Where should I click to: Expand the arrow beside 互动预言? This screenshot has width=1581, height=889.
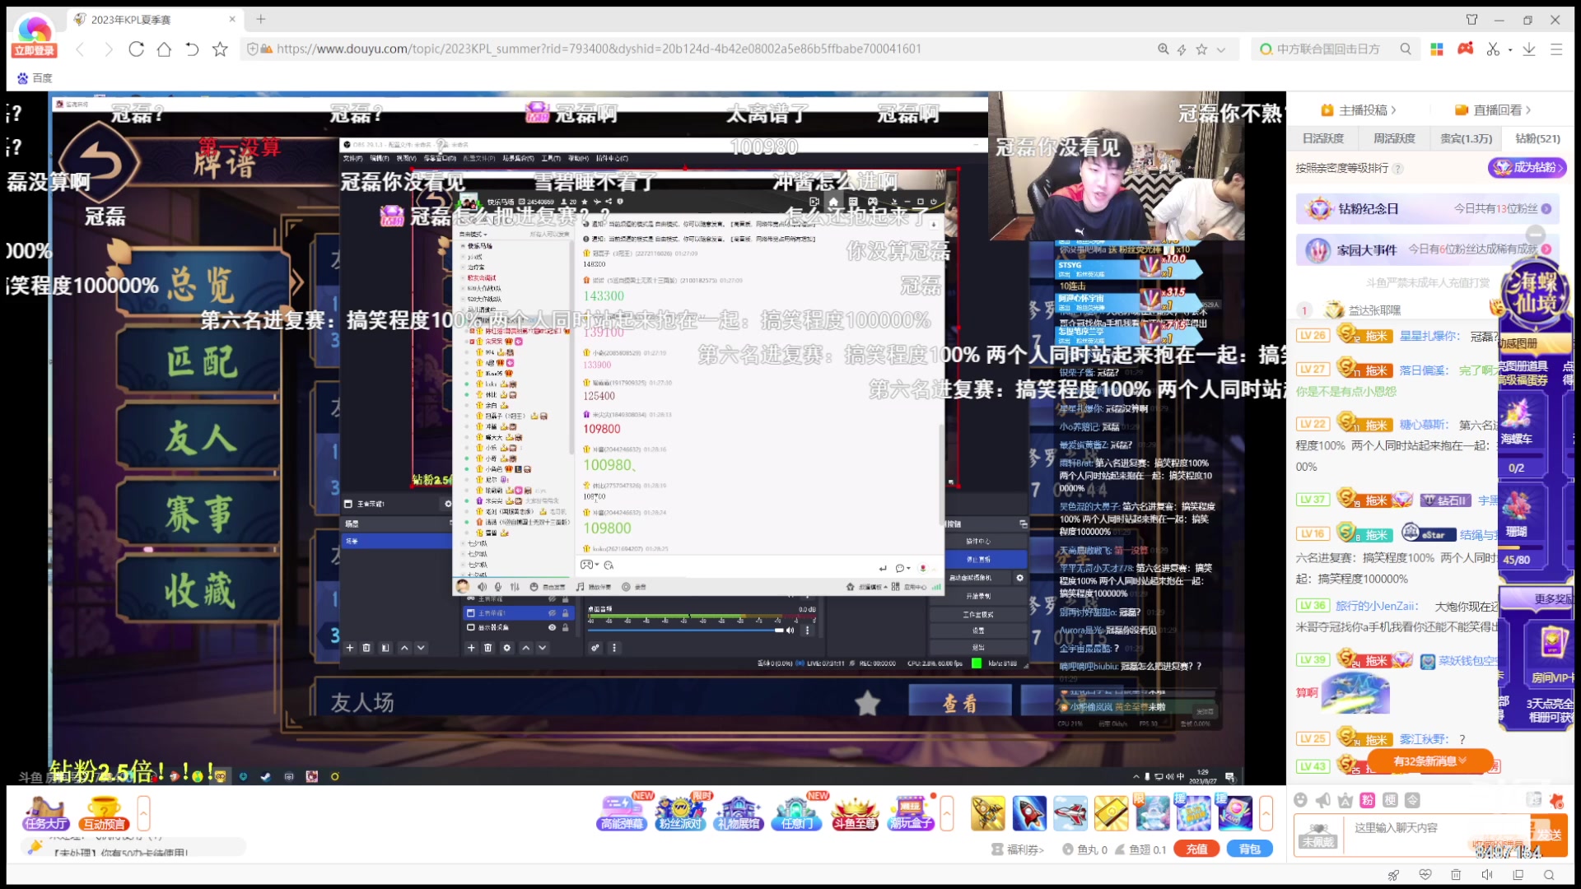click(x=143, y=813)
